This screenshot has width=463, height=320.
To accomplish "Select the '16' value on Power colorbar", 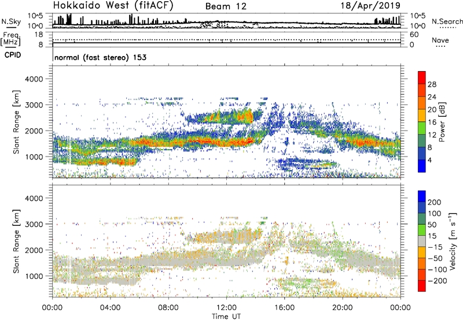I will coord(432,122).
